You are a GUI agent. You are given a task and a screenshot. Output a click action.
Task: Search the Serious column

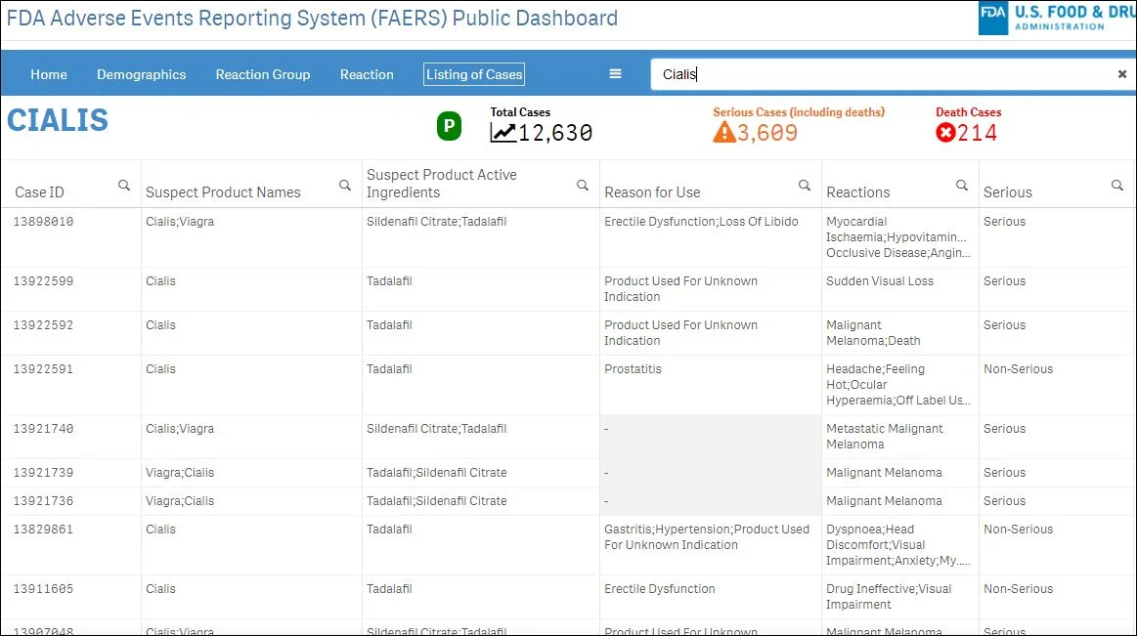click(x=1117, y=186)
